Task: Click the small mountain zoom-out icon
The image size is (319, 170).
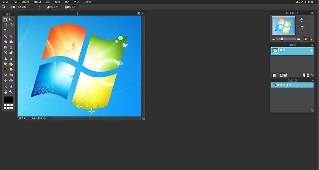Action: pos(273,39)
